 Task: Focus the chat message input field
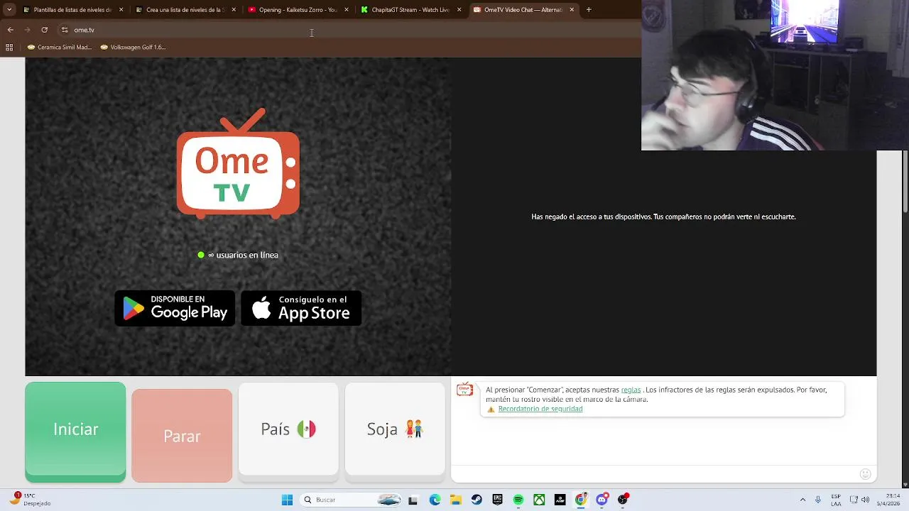point(653,474)
